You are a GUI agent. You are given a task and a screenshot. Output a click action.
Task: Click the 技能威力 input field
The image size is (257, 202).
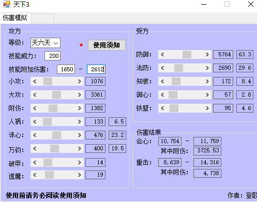tap(52, 56)
